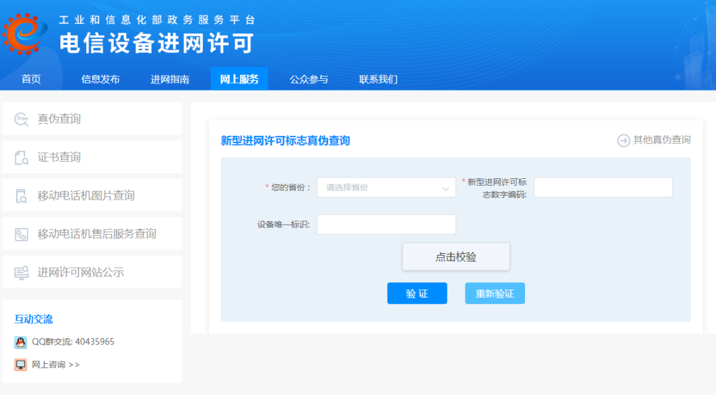The image size is (716, 395).
Task: Expand province list via chevron arrow
Action: [446, 188]
